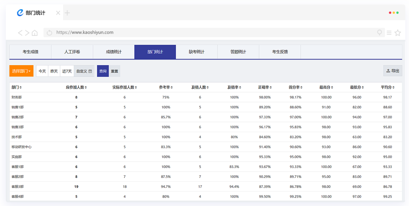Go to browser home page icon
This screenshot has width=409, height=206.
(35, 33)
